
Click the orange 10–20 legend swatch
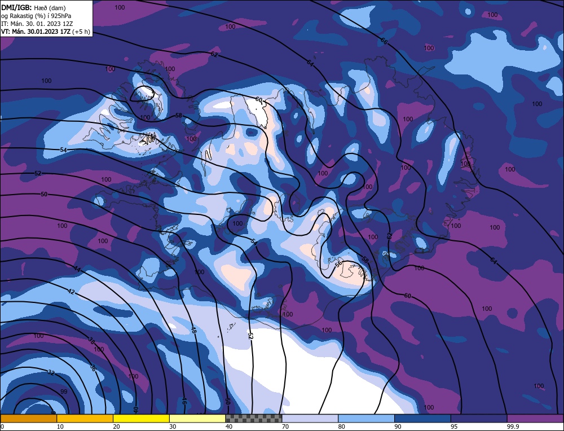pyautogui.click(x=85, y=419)
